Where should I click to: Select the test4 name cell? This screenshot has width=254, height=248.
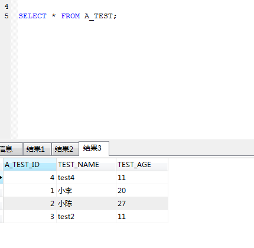coord(86,178)
